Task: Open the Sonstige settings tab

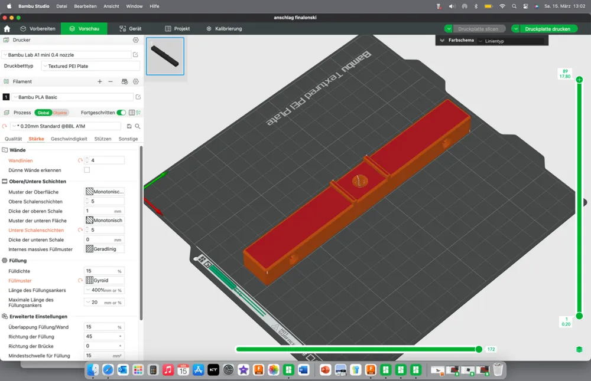Action: point(128,139)
